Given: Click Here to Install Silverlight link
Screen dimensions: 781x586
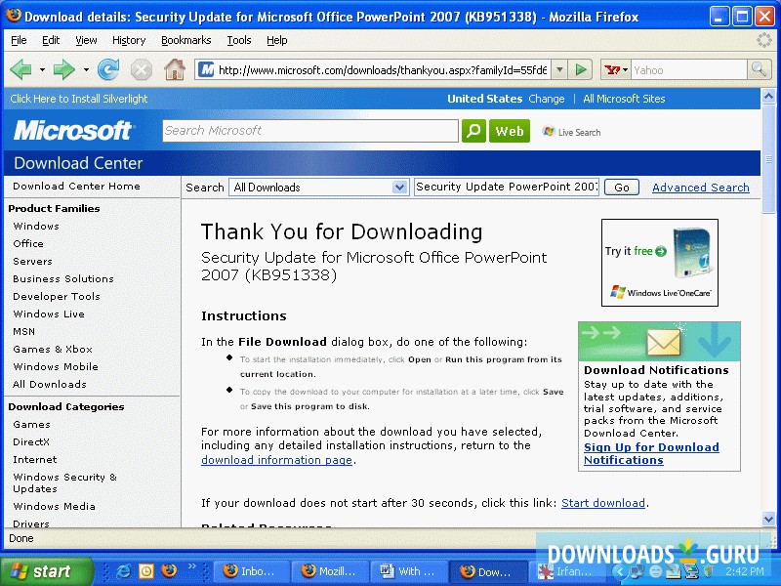Looking at the screenshot, I should point(79,99).
